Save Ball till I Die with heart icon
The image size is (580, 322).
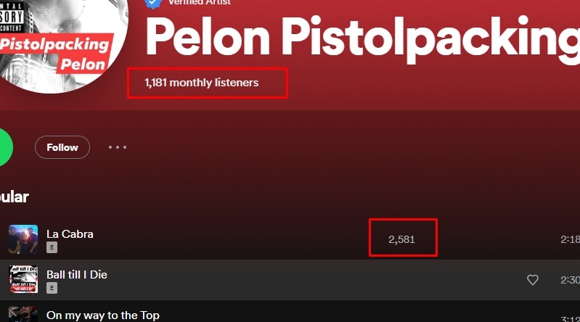532,280
